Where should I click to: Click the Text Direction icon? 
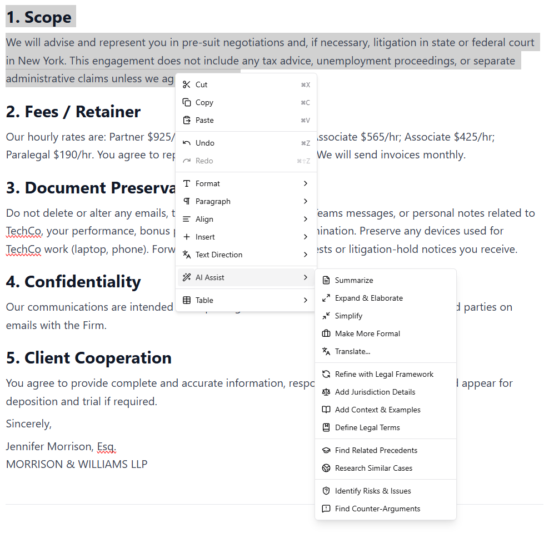click(x=186, y=255)
